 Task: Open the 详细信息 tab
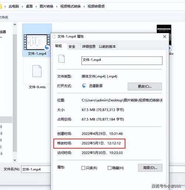click(89, 46)
